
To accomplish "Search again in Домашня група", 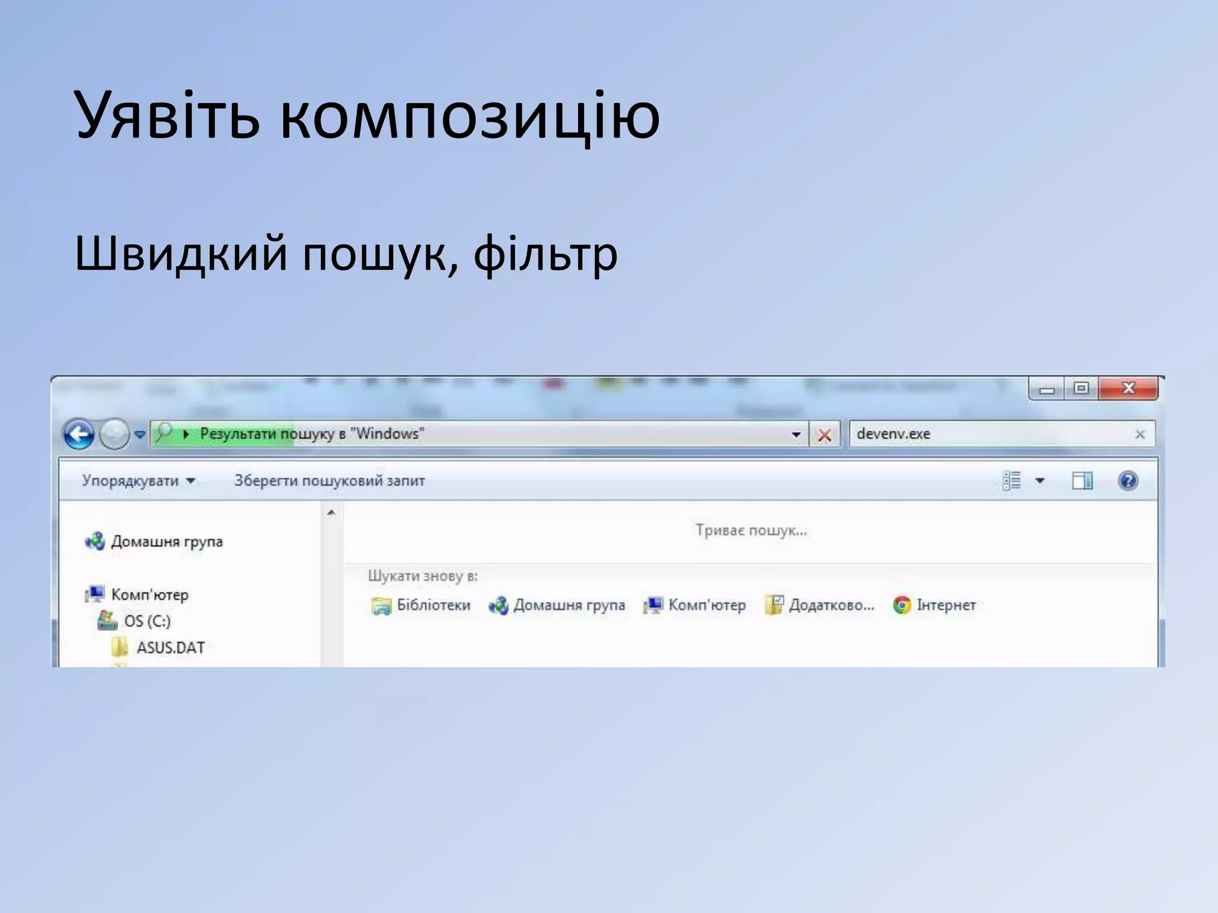I will [557, 605].
